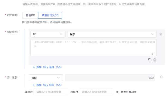Click 添加『且』特征 (1/5) link
Viewport: 168px width, 103px height.
[47, 85]
